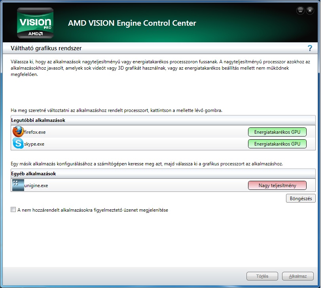Viewport: 324px width, 288px height.
Task: Apply changes with the Alkalmaz button
Action: [x=298, y=276]
